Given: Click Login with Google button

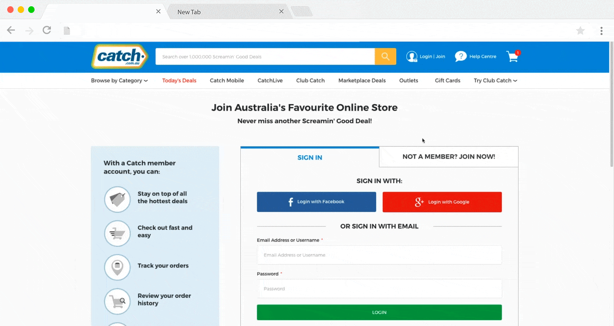Looking at the screenshot, I should [x=442, y=202].
